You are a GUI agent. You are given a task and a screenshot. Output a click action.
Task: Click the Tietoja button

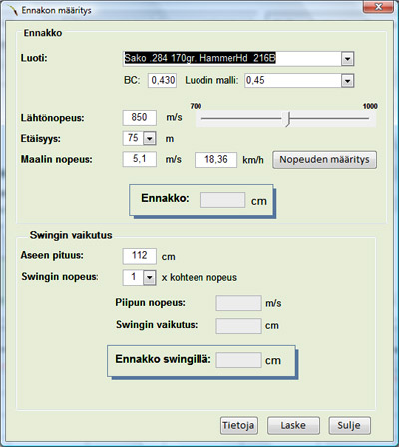(239, 425)
